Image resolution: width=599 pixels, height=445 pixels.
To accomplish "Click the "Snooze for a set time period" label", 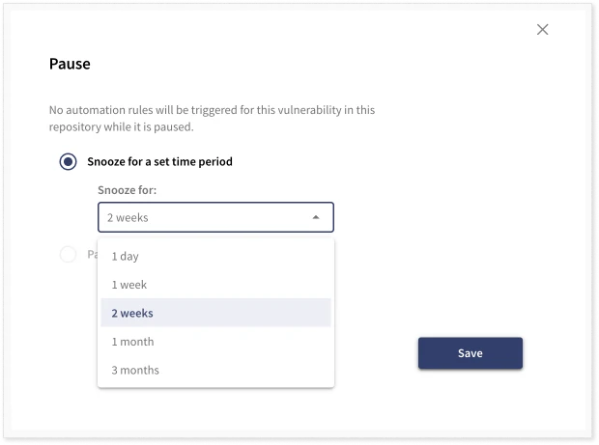I will (x=159, y=161).
